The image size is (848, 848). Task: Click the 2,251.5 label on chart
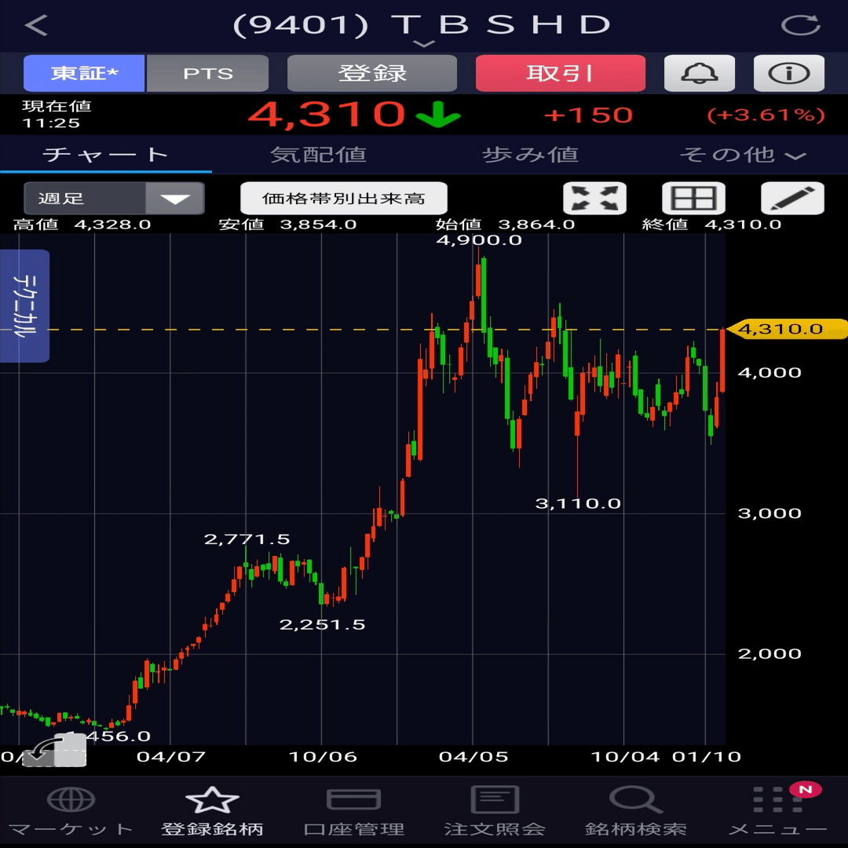point(323,625)
